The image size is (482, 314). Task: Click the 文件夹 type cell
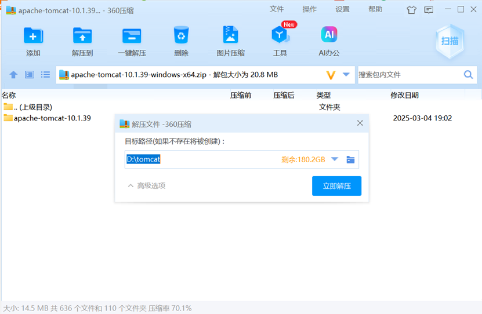click(329, 107)
